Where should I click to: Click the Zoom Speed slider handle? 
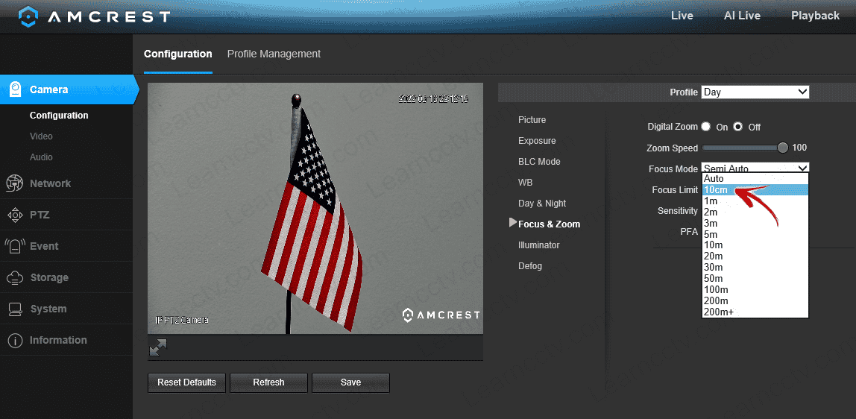click(x=782, y=148)
